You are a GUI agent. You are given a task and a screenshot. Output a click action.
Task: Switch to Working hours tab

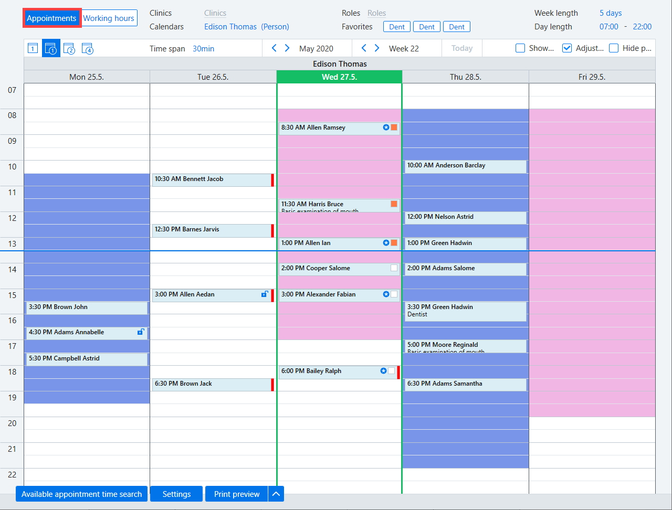109,18
